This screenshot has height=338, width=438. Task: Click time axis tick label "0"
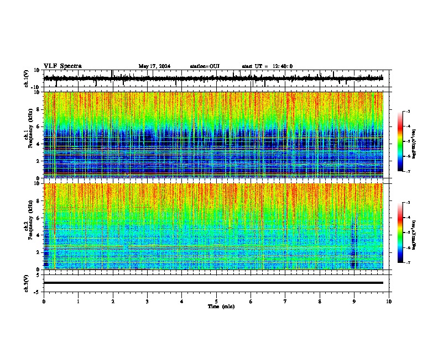click(x=44, y=302)
